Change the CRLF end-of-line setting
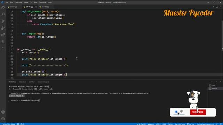Image resolution: width=223 pixels, height=125 pixels. pyautogui.click(x=164, y=124)
